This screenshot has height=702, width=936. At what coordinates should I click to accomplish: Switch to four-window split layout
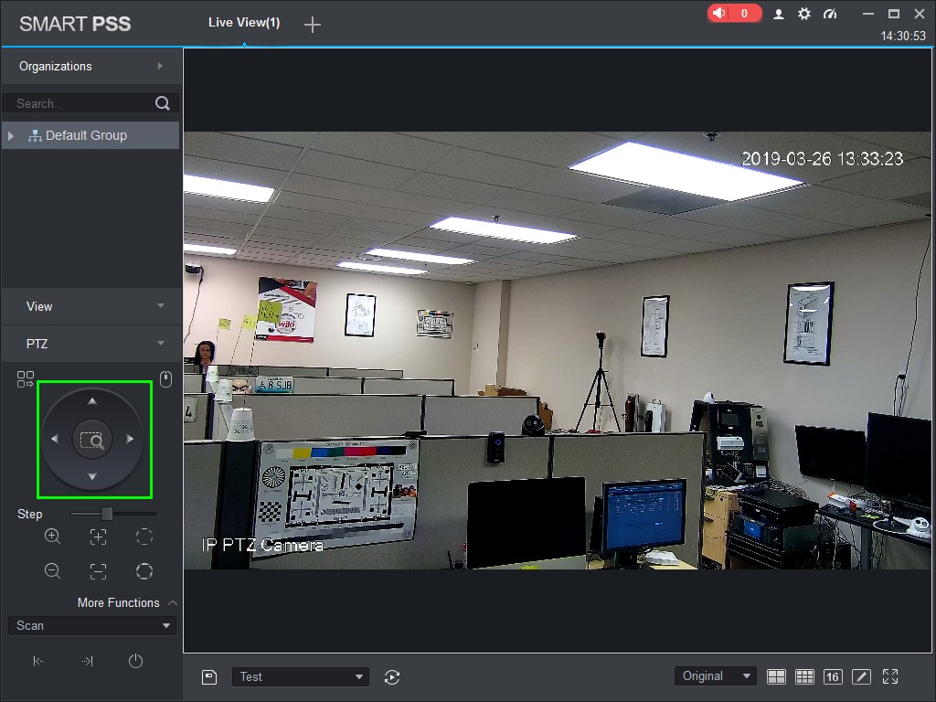click(776, 676)
